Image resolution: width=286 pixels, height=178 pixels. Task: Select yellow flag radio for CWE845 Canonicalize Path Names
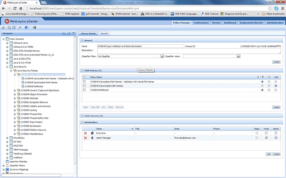(x=269, y=86)
